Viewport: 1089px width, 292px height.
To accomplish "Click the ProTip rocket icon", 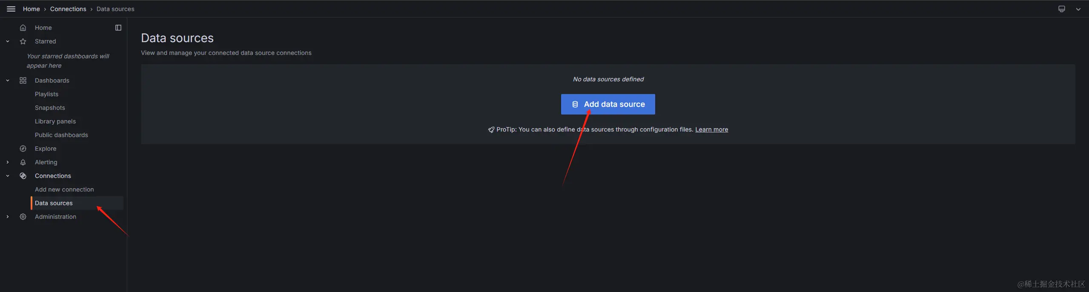I will tap(491, 130).
